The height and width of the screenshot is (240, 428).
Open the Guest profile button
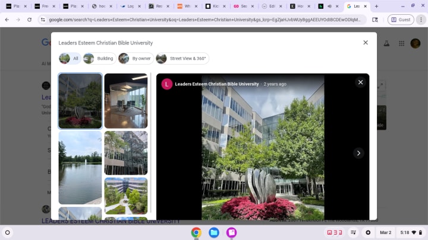(x=401, y=20)
